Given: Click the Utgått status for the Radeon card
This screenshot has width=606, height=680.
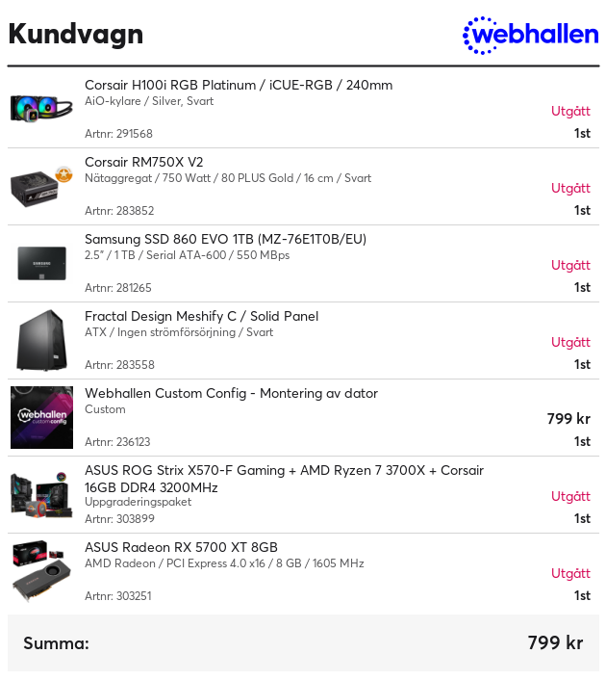Looking at the screenshot, I should [570, 573].
